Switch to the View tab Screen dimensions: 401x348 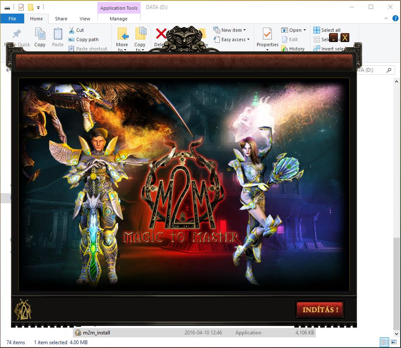coord(85,18)
